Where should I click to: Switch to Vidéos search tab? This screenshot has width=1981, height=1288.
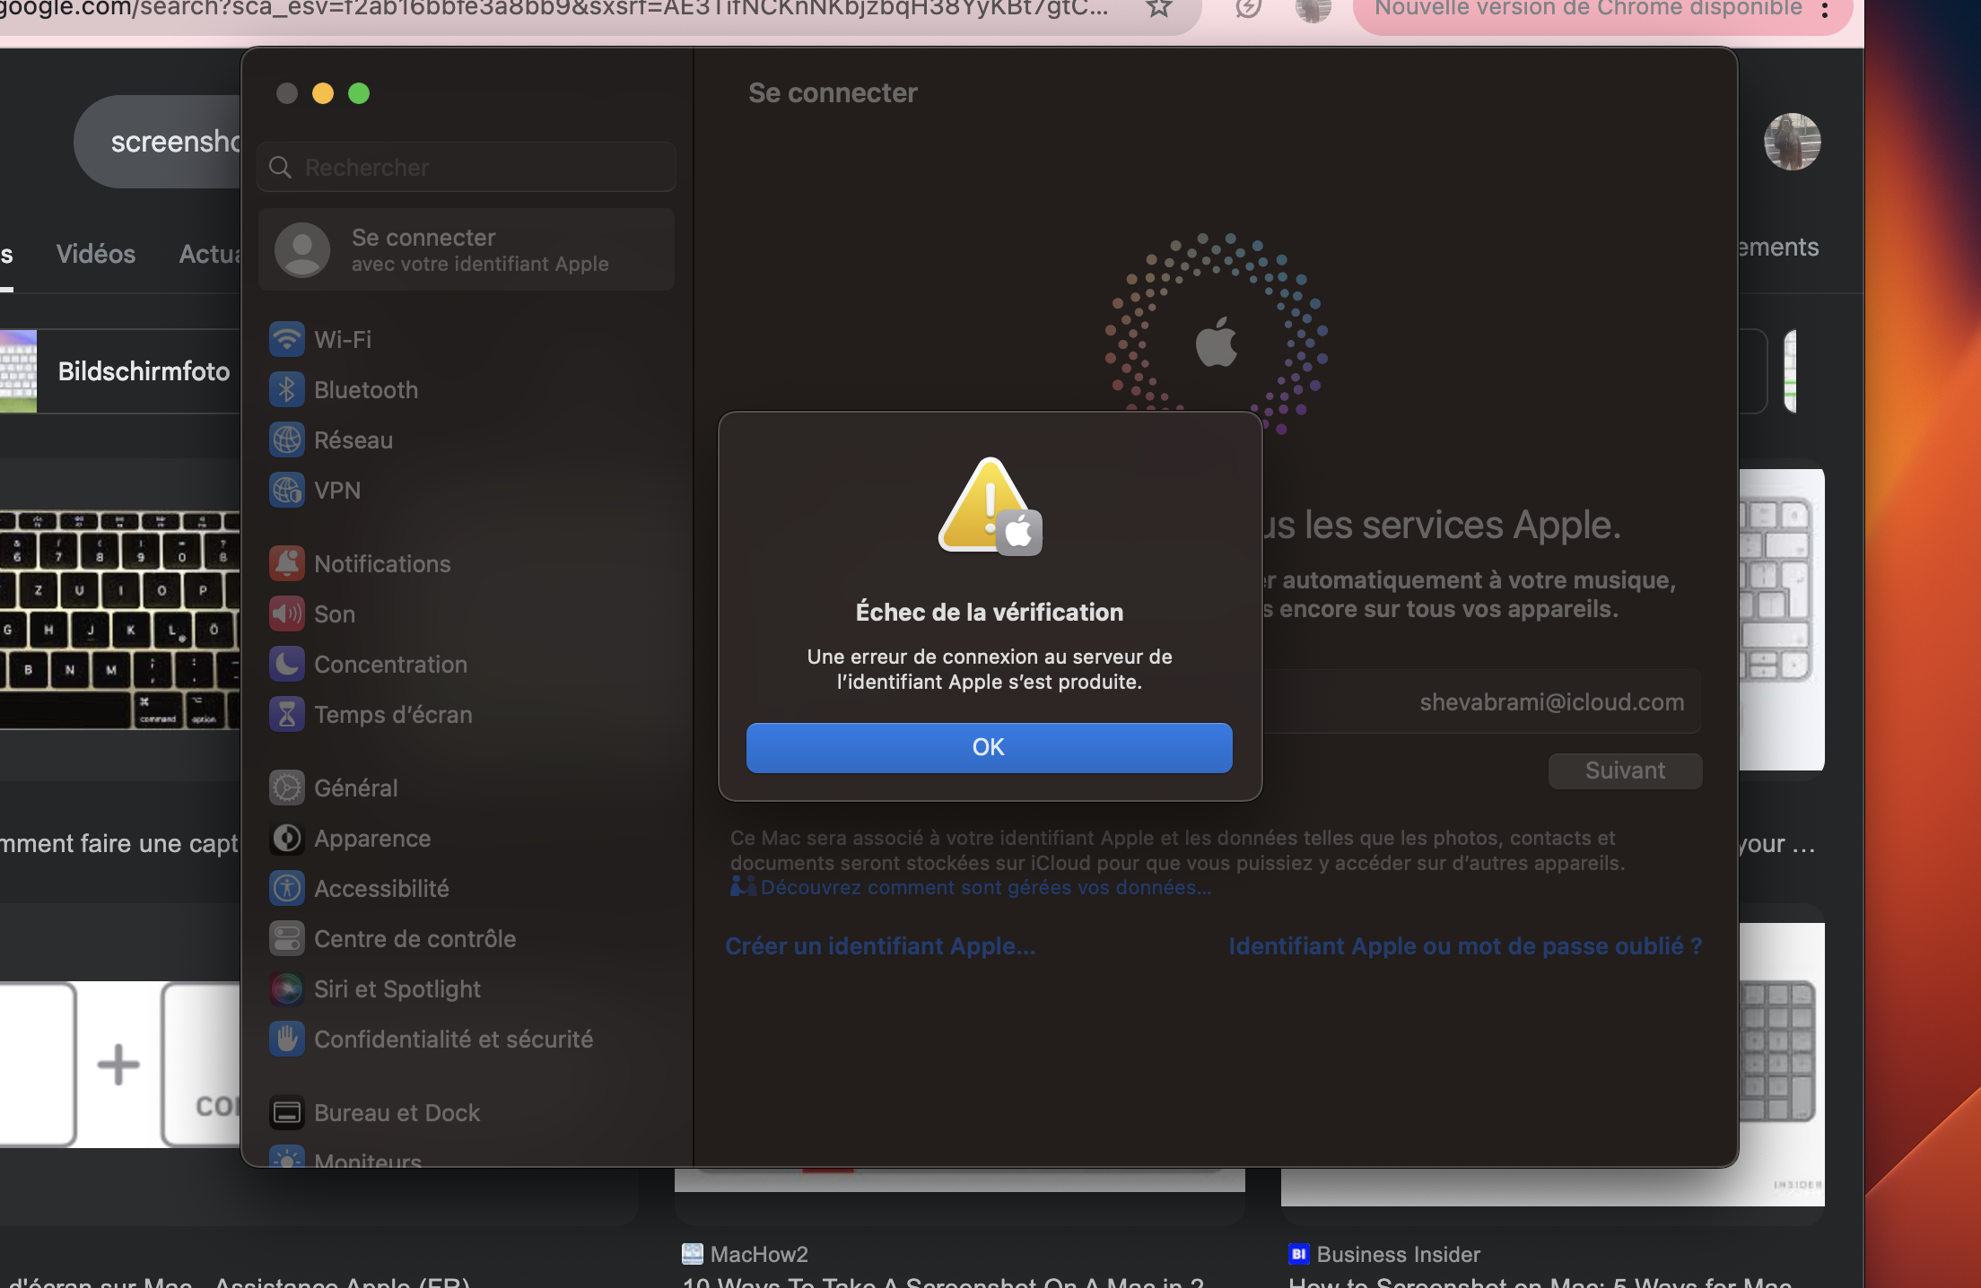pyautogui.click(x=96, y=254)
